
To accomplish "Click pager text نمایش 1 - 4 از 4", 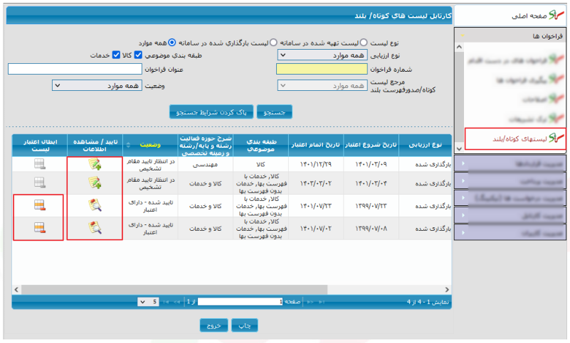I will pos(428,302).
